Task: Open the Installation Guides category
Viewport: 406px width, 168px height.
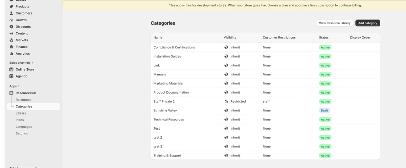Action: click(167, 57)
